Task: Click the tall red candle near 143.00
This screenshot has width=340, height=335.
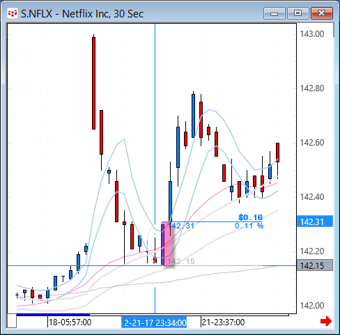Action: (93, 83)
